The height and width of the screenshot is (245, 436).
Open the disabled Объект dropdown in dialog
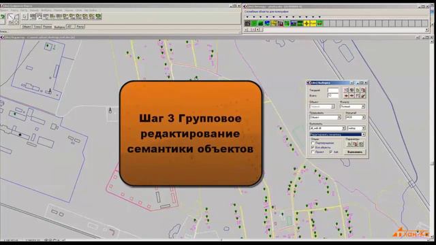pos(322,107)
